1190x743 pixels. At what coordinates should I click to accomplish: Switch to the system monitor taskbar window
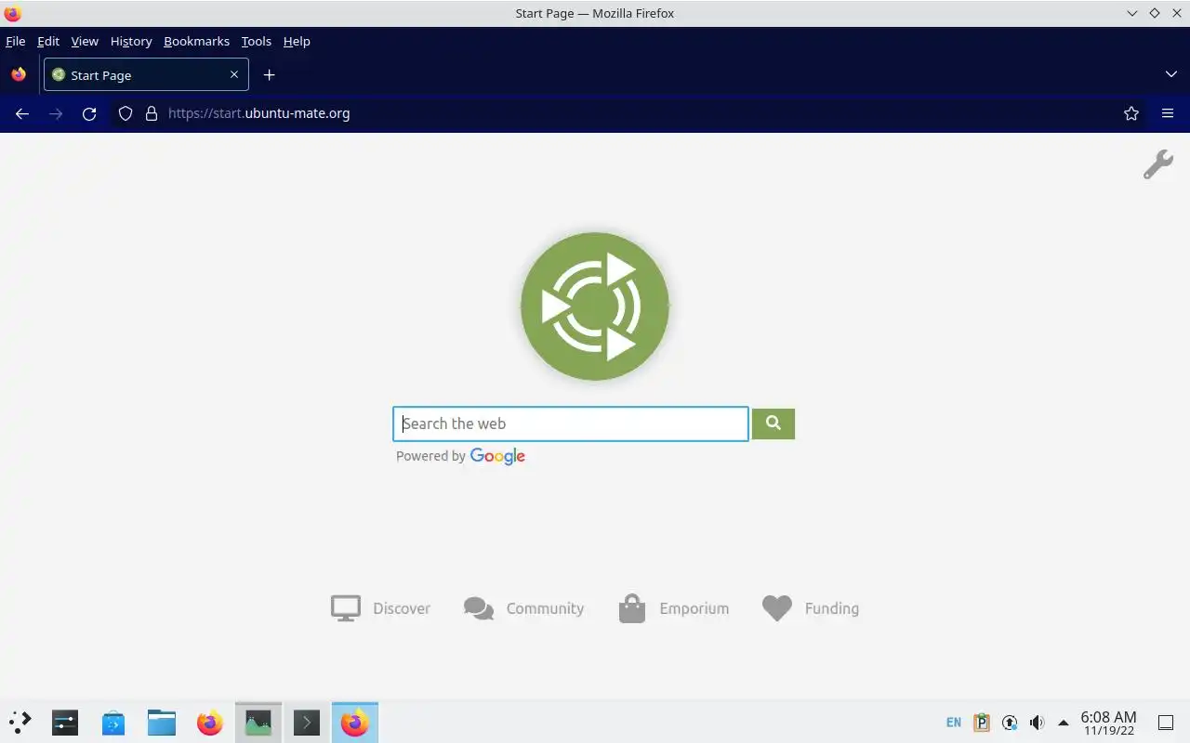(258, 722)
